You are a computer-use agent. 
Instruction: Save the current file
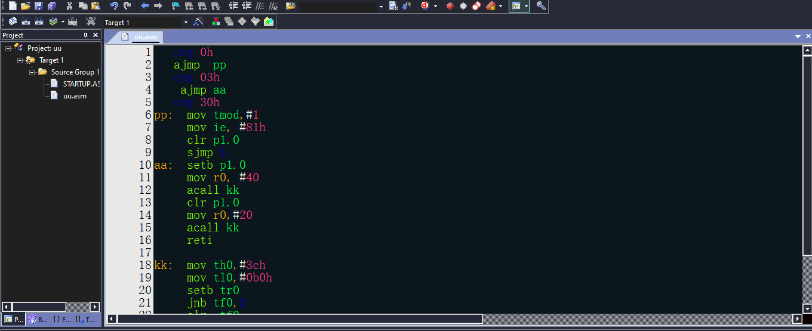coord(39,6)
